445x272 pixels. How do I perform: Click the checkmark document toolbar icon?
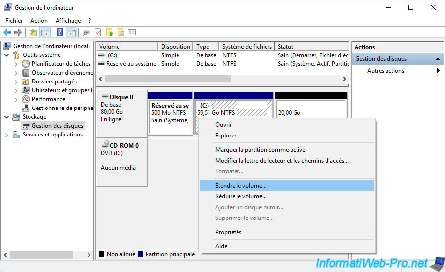point(98,33)
